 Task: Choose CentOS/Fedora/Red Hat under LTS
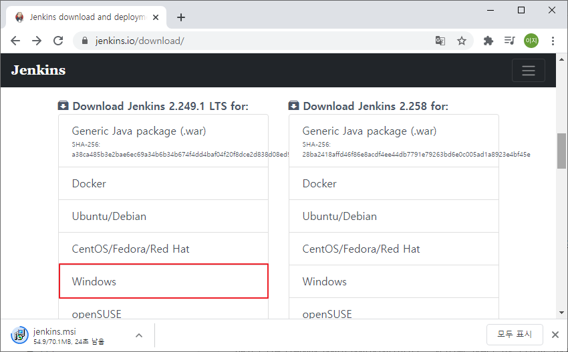tap(163, 249)
